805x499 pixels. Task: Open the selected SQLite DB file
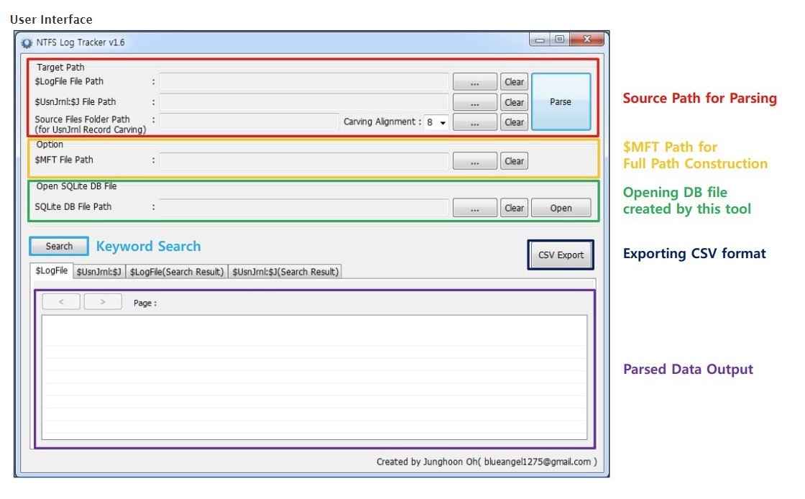[561, 208]
